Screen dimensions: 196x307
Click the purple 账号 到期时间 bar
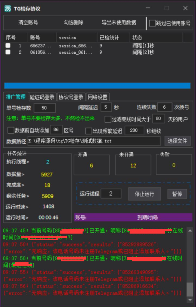(133, 217)
